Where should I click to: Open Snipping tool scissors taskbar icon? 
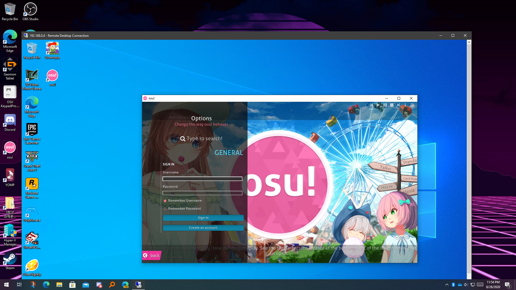point(33,285)
